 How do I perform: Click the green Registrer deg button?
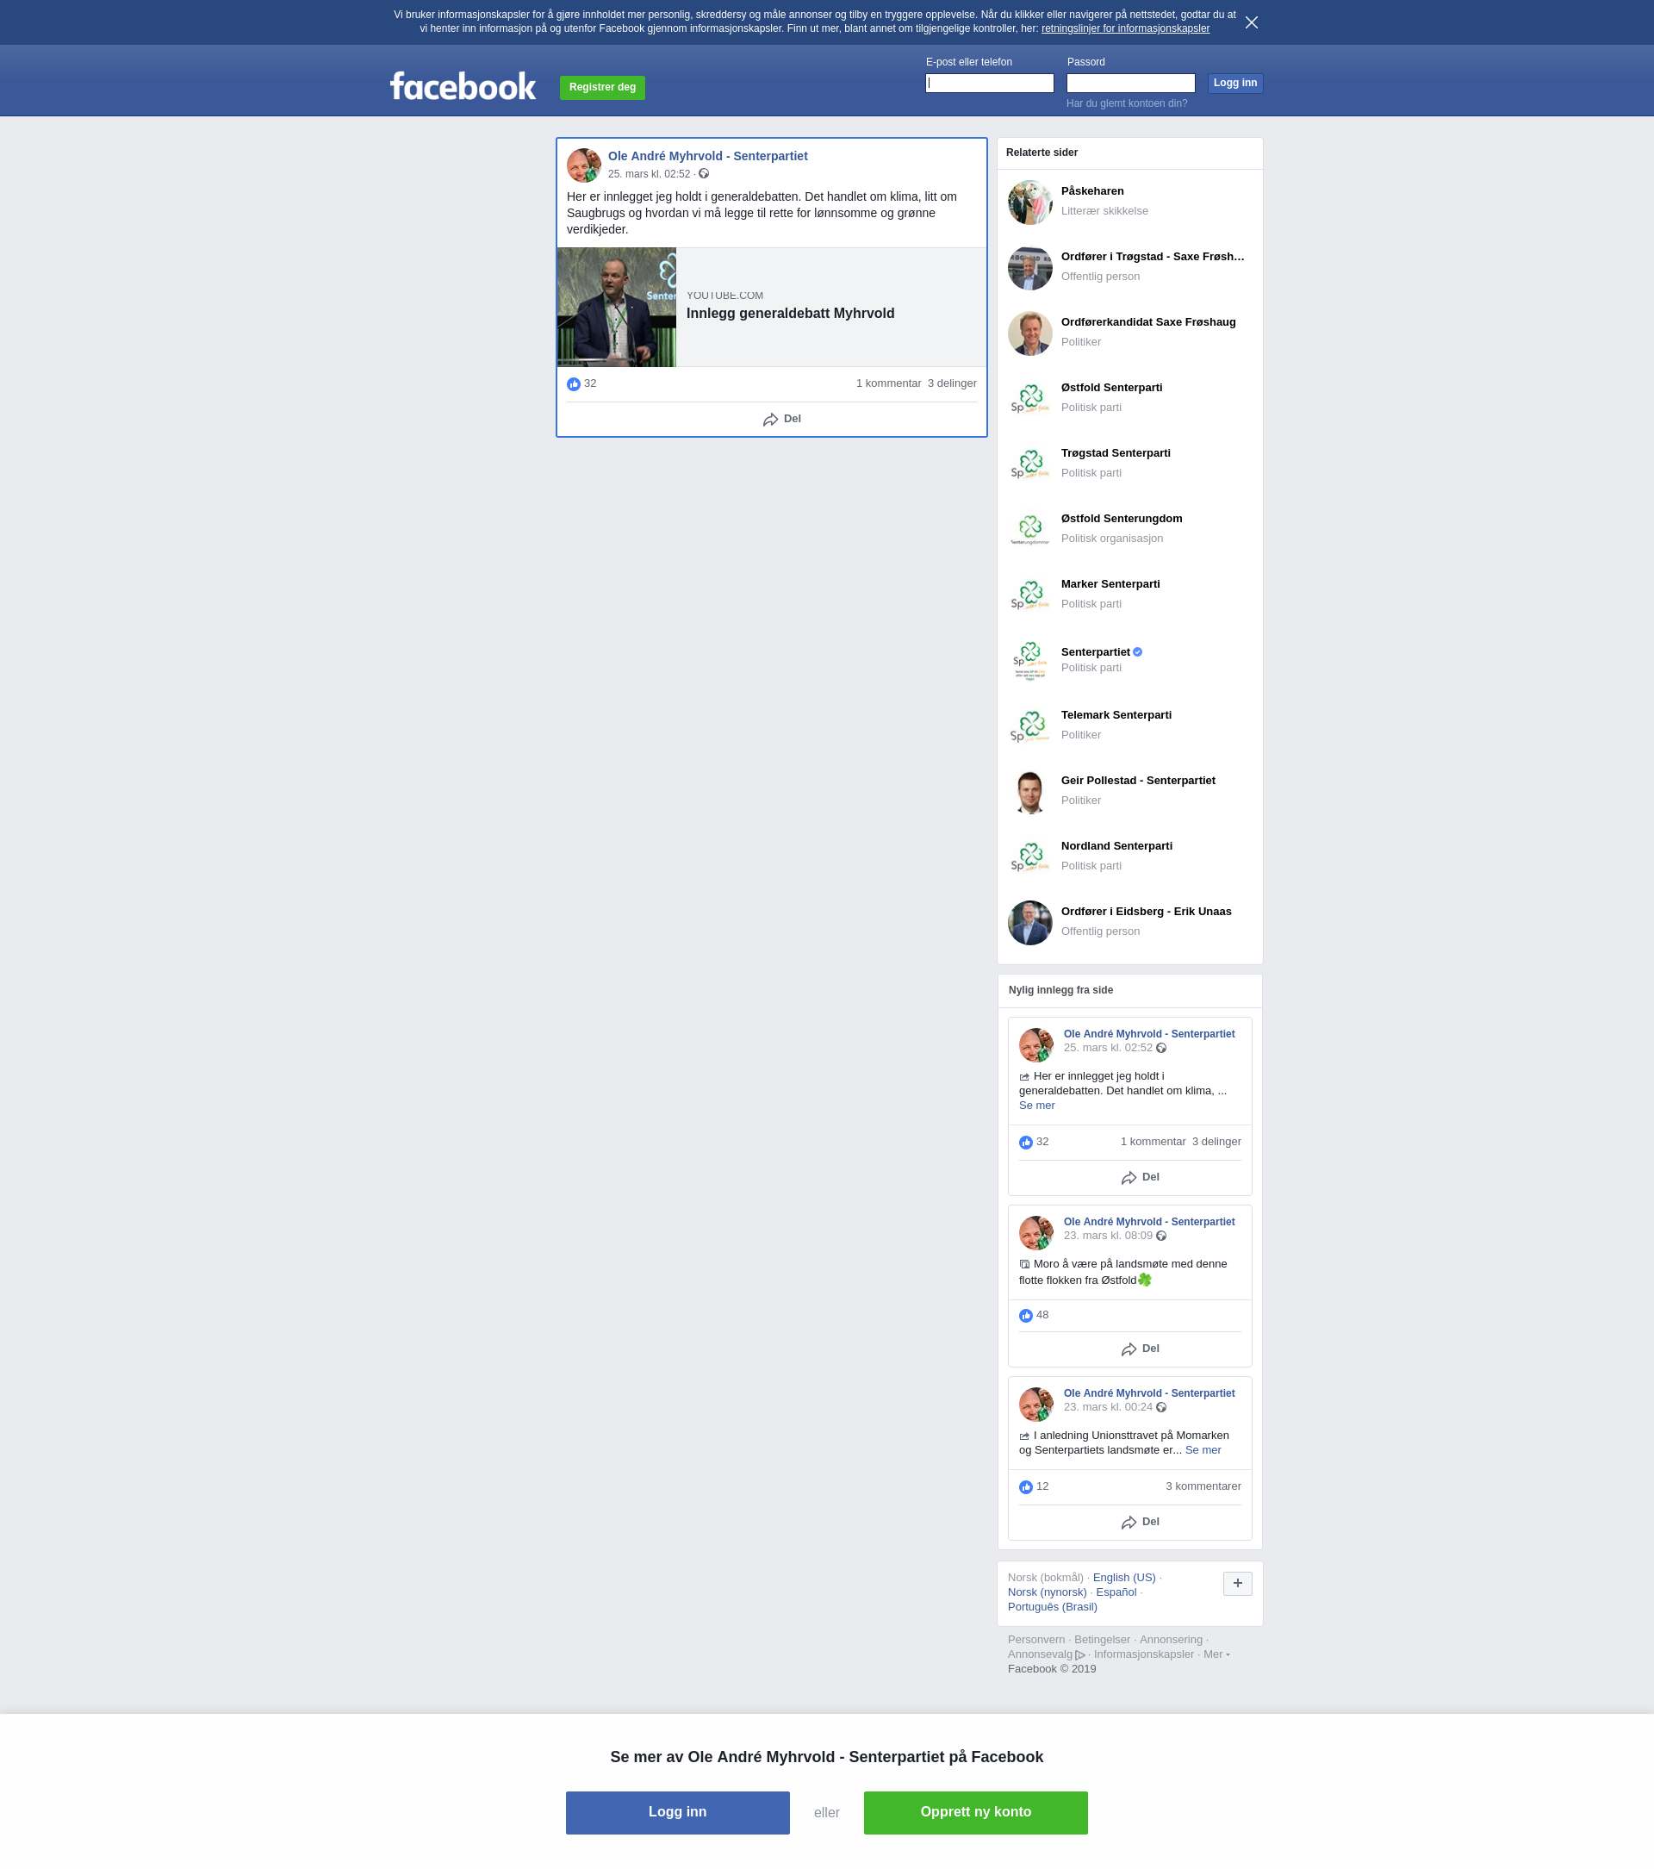pyautogui.click(x=601, y=88)
